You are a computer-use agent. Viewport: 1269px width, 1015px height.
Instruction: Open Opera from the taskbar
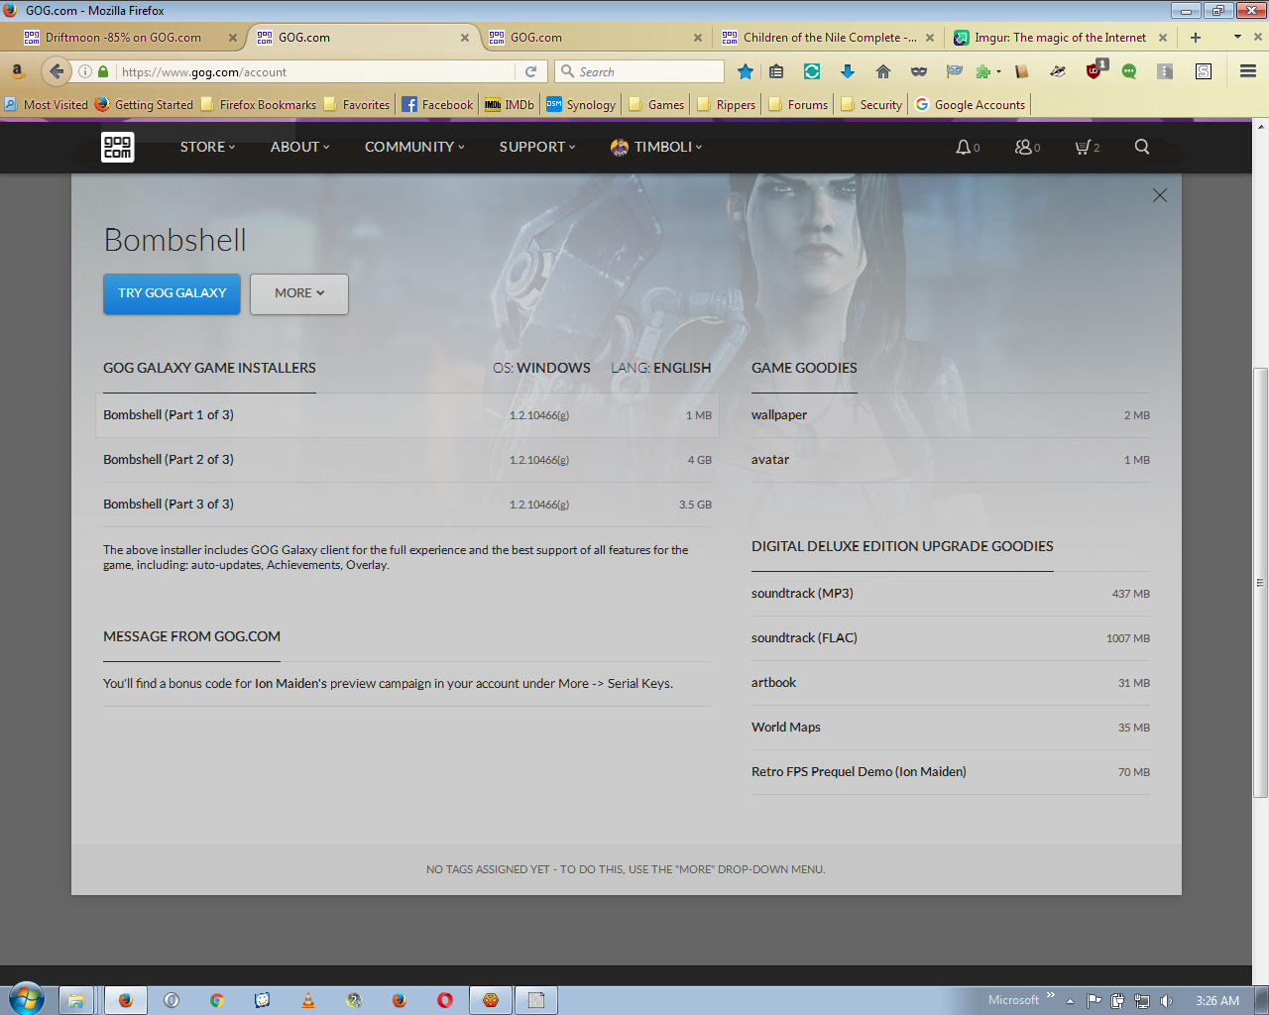coord(445,1000)
